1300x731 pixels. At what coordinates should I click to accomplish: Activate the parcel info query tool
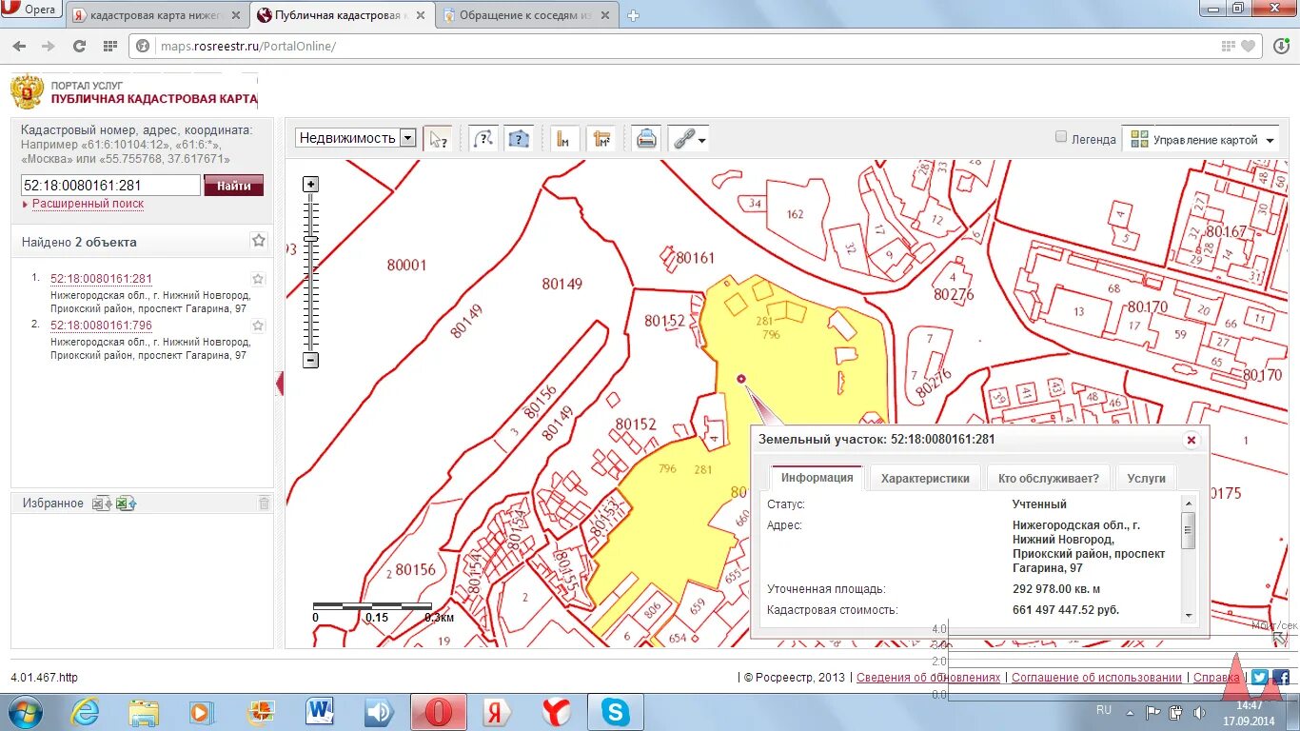[518, 139]
